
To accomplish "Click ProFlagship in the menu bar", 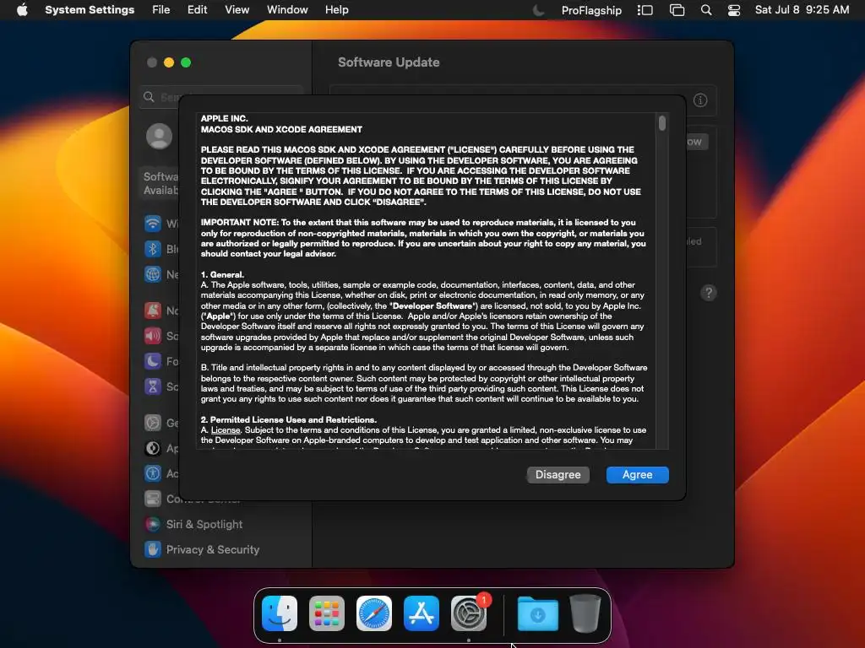I will [591, 10].
